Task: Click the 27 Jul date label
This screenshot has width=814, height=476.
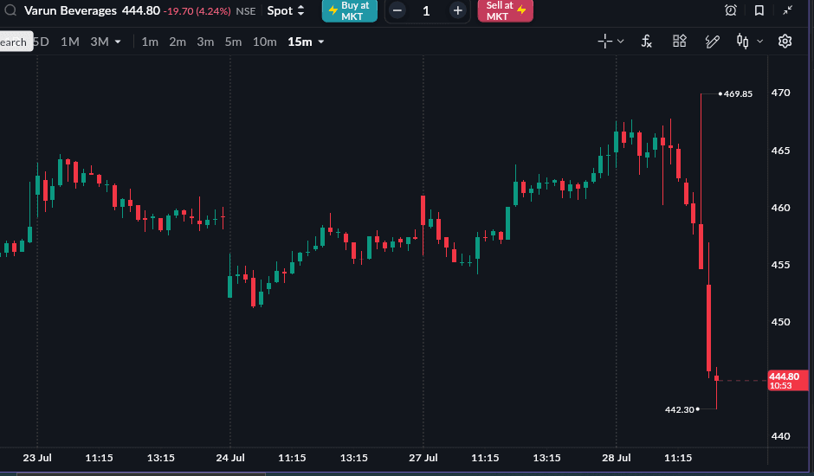Action: coord(423,458)
